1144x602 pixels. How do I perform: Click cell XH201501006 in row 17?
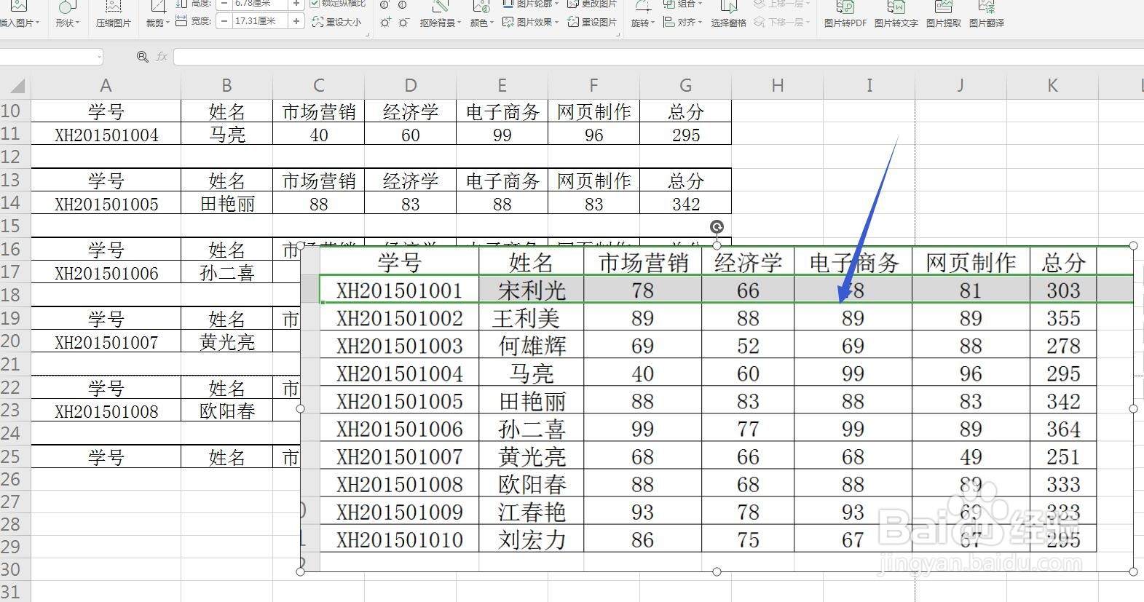tap(106, 273)
